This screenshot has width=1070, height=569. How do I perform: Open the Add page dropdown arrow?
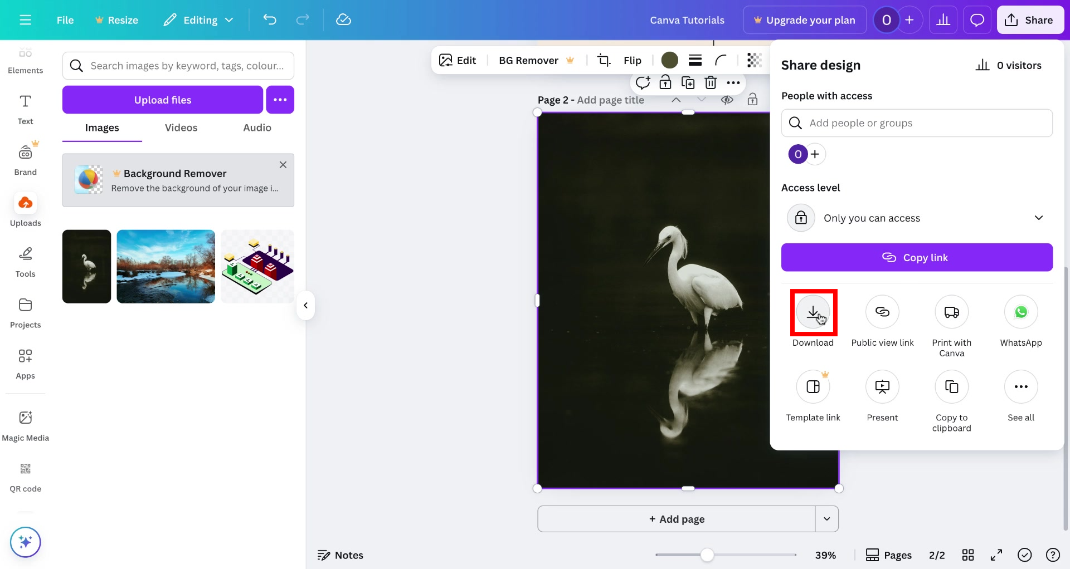tap(827, 518)
